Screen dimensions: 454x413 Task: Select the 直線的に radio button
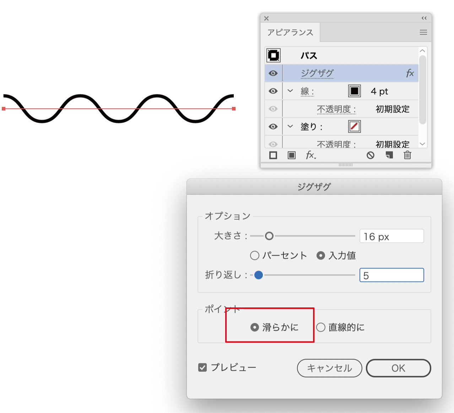(321, 327)
